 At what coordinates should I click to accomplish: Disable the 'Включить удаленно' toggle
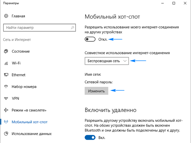pyautogui.click(x=90, y=137)
